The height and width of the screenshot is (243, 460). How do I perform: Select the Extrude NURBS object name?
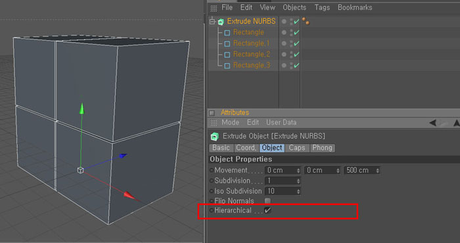pyautogui.click(x=252, y=21)
